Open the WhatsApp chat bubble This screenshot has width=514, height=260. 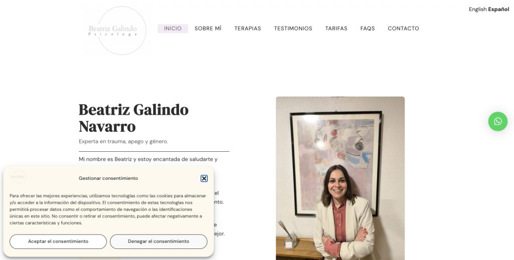(x=497, y=121)
